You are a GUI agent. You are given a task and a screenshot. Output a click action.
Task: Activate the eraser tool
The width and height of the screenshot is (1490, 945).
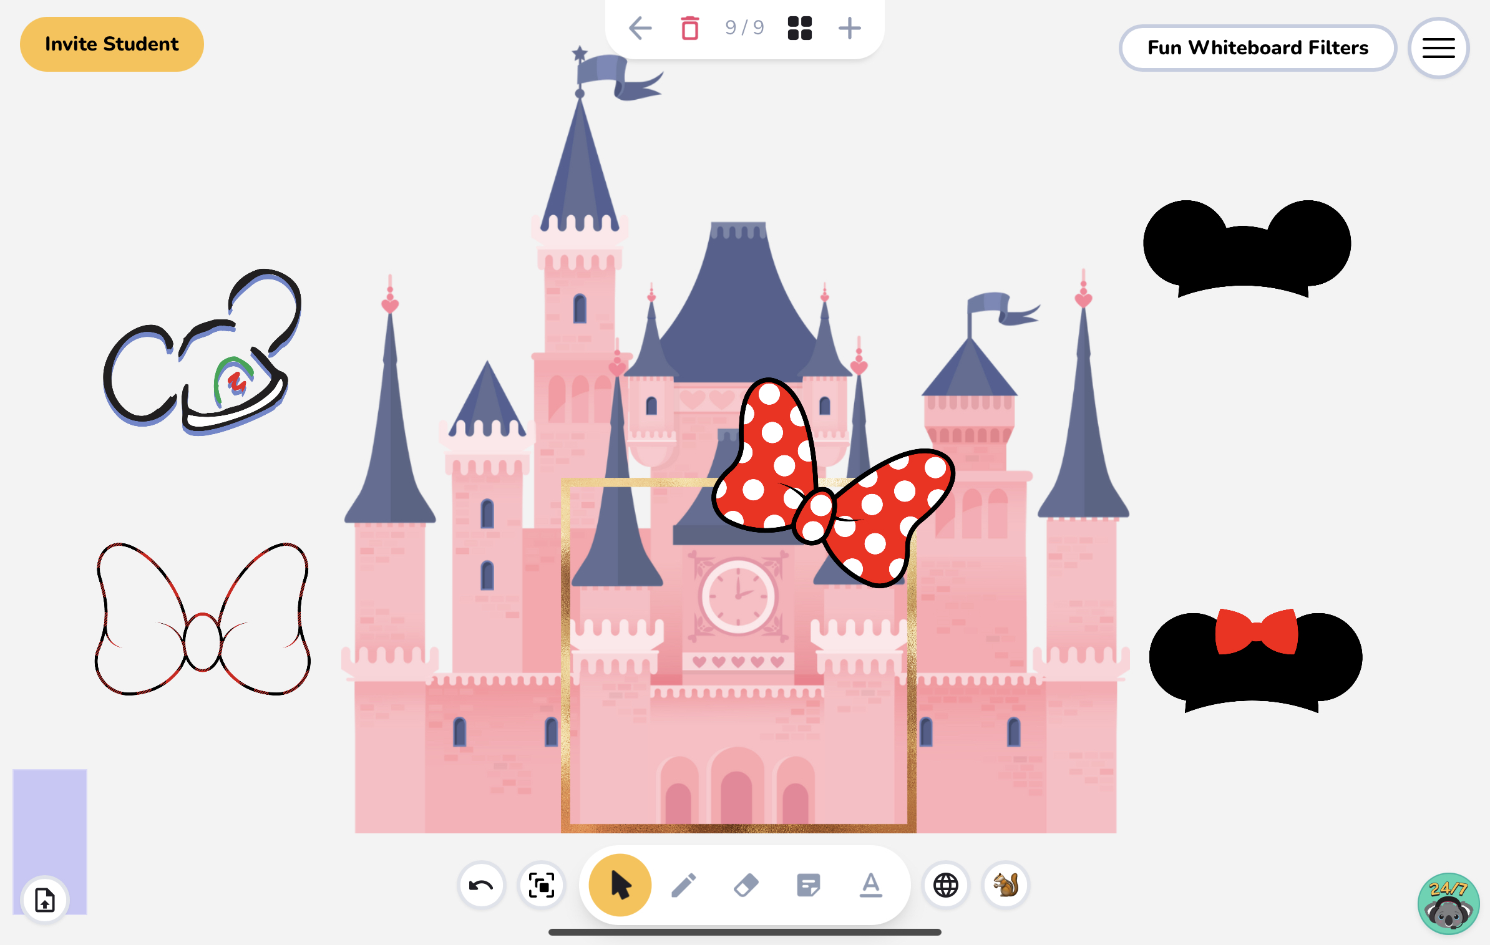point(746,884)
